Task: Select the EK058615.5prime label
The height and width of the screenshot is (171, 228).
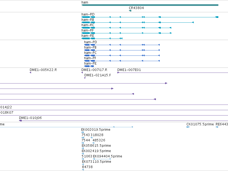Action: click(96, 146)
